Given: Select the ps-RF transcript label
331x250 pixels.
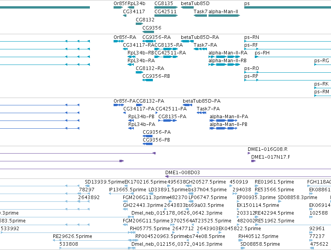Looking at the screenshot, I should (x=251, y=45).
